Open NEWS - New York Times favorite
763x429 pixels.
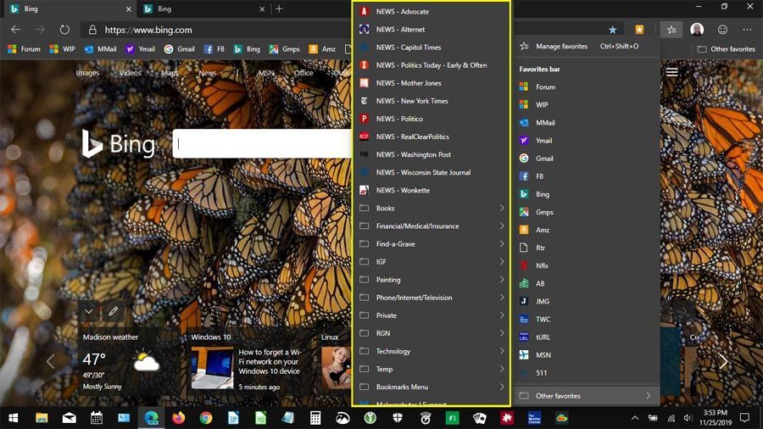coord(432,101)
